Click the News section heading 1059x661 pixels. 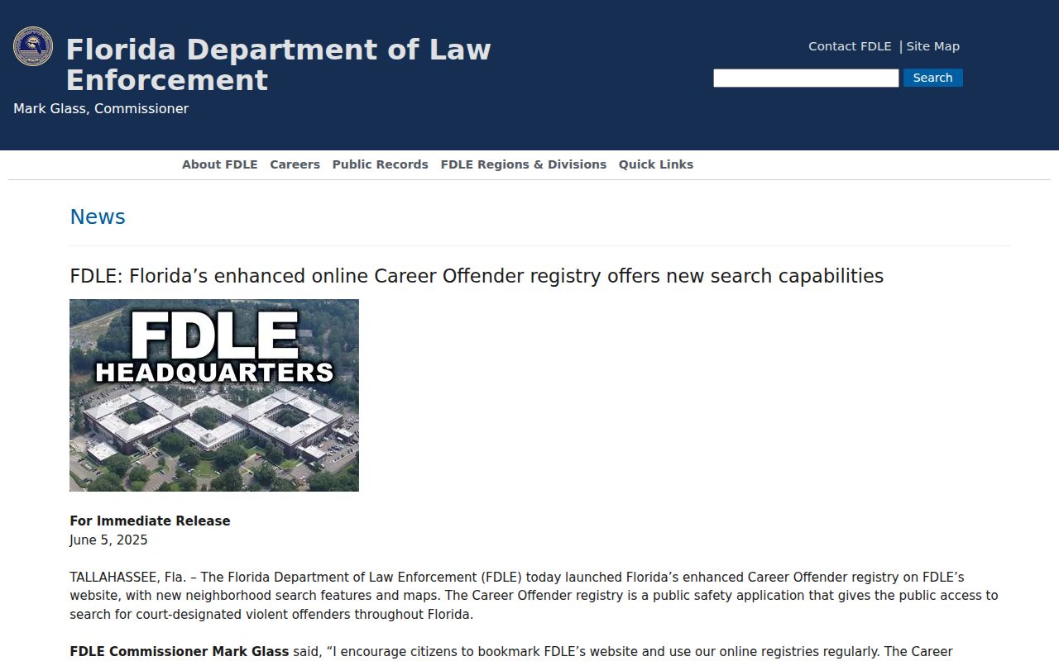click(98, 216)
